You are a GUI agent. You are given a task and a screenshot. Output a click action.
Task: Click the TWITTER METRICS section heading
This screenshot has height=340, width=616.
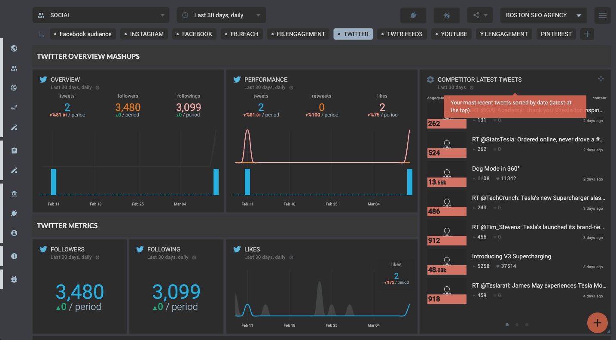tap(67, 226)
